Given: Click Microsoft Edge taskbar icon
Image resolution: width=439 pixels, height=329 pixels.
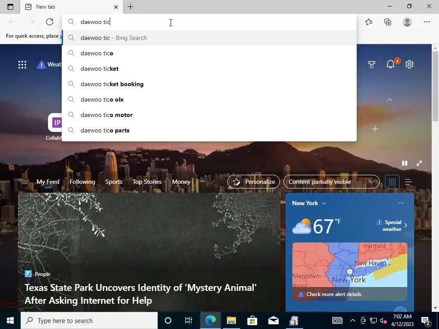Looking at the screenshot, I should (x=210, y=320).
